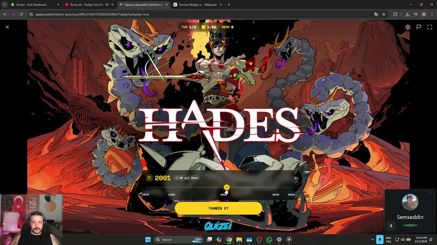Click the Quizei logo below guess button

coord(218,226)
